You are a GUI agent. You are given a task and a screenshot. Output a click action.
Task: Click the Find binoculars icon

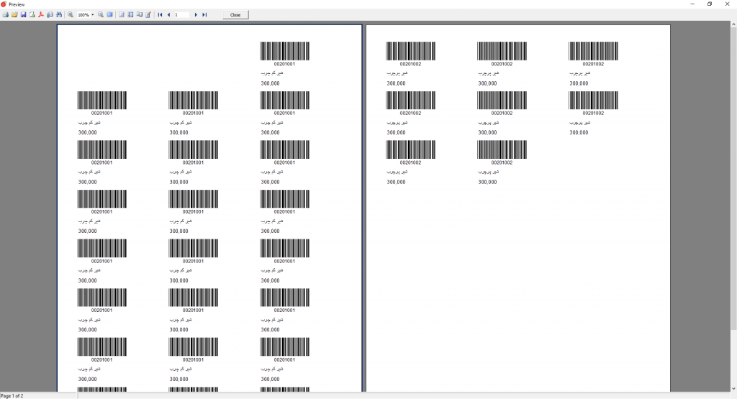(x=59, y=14)
